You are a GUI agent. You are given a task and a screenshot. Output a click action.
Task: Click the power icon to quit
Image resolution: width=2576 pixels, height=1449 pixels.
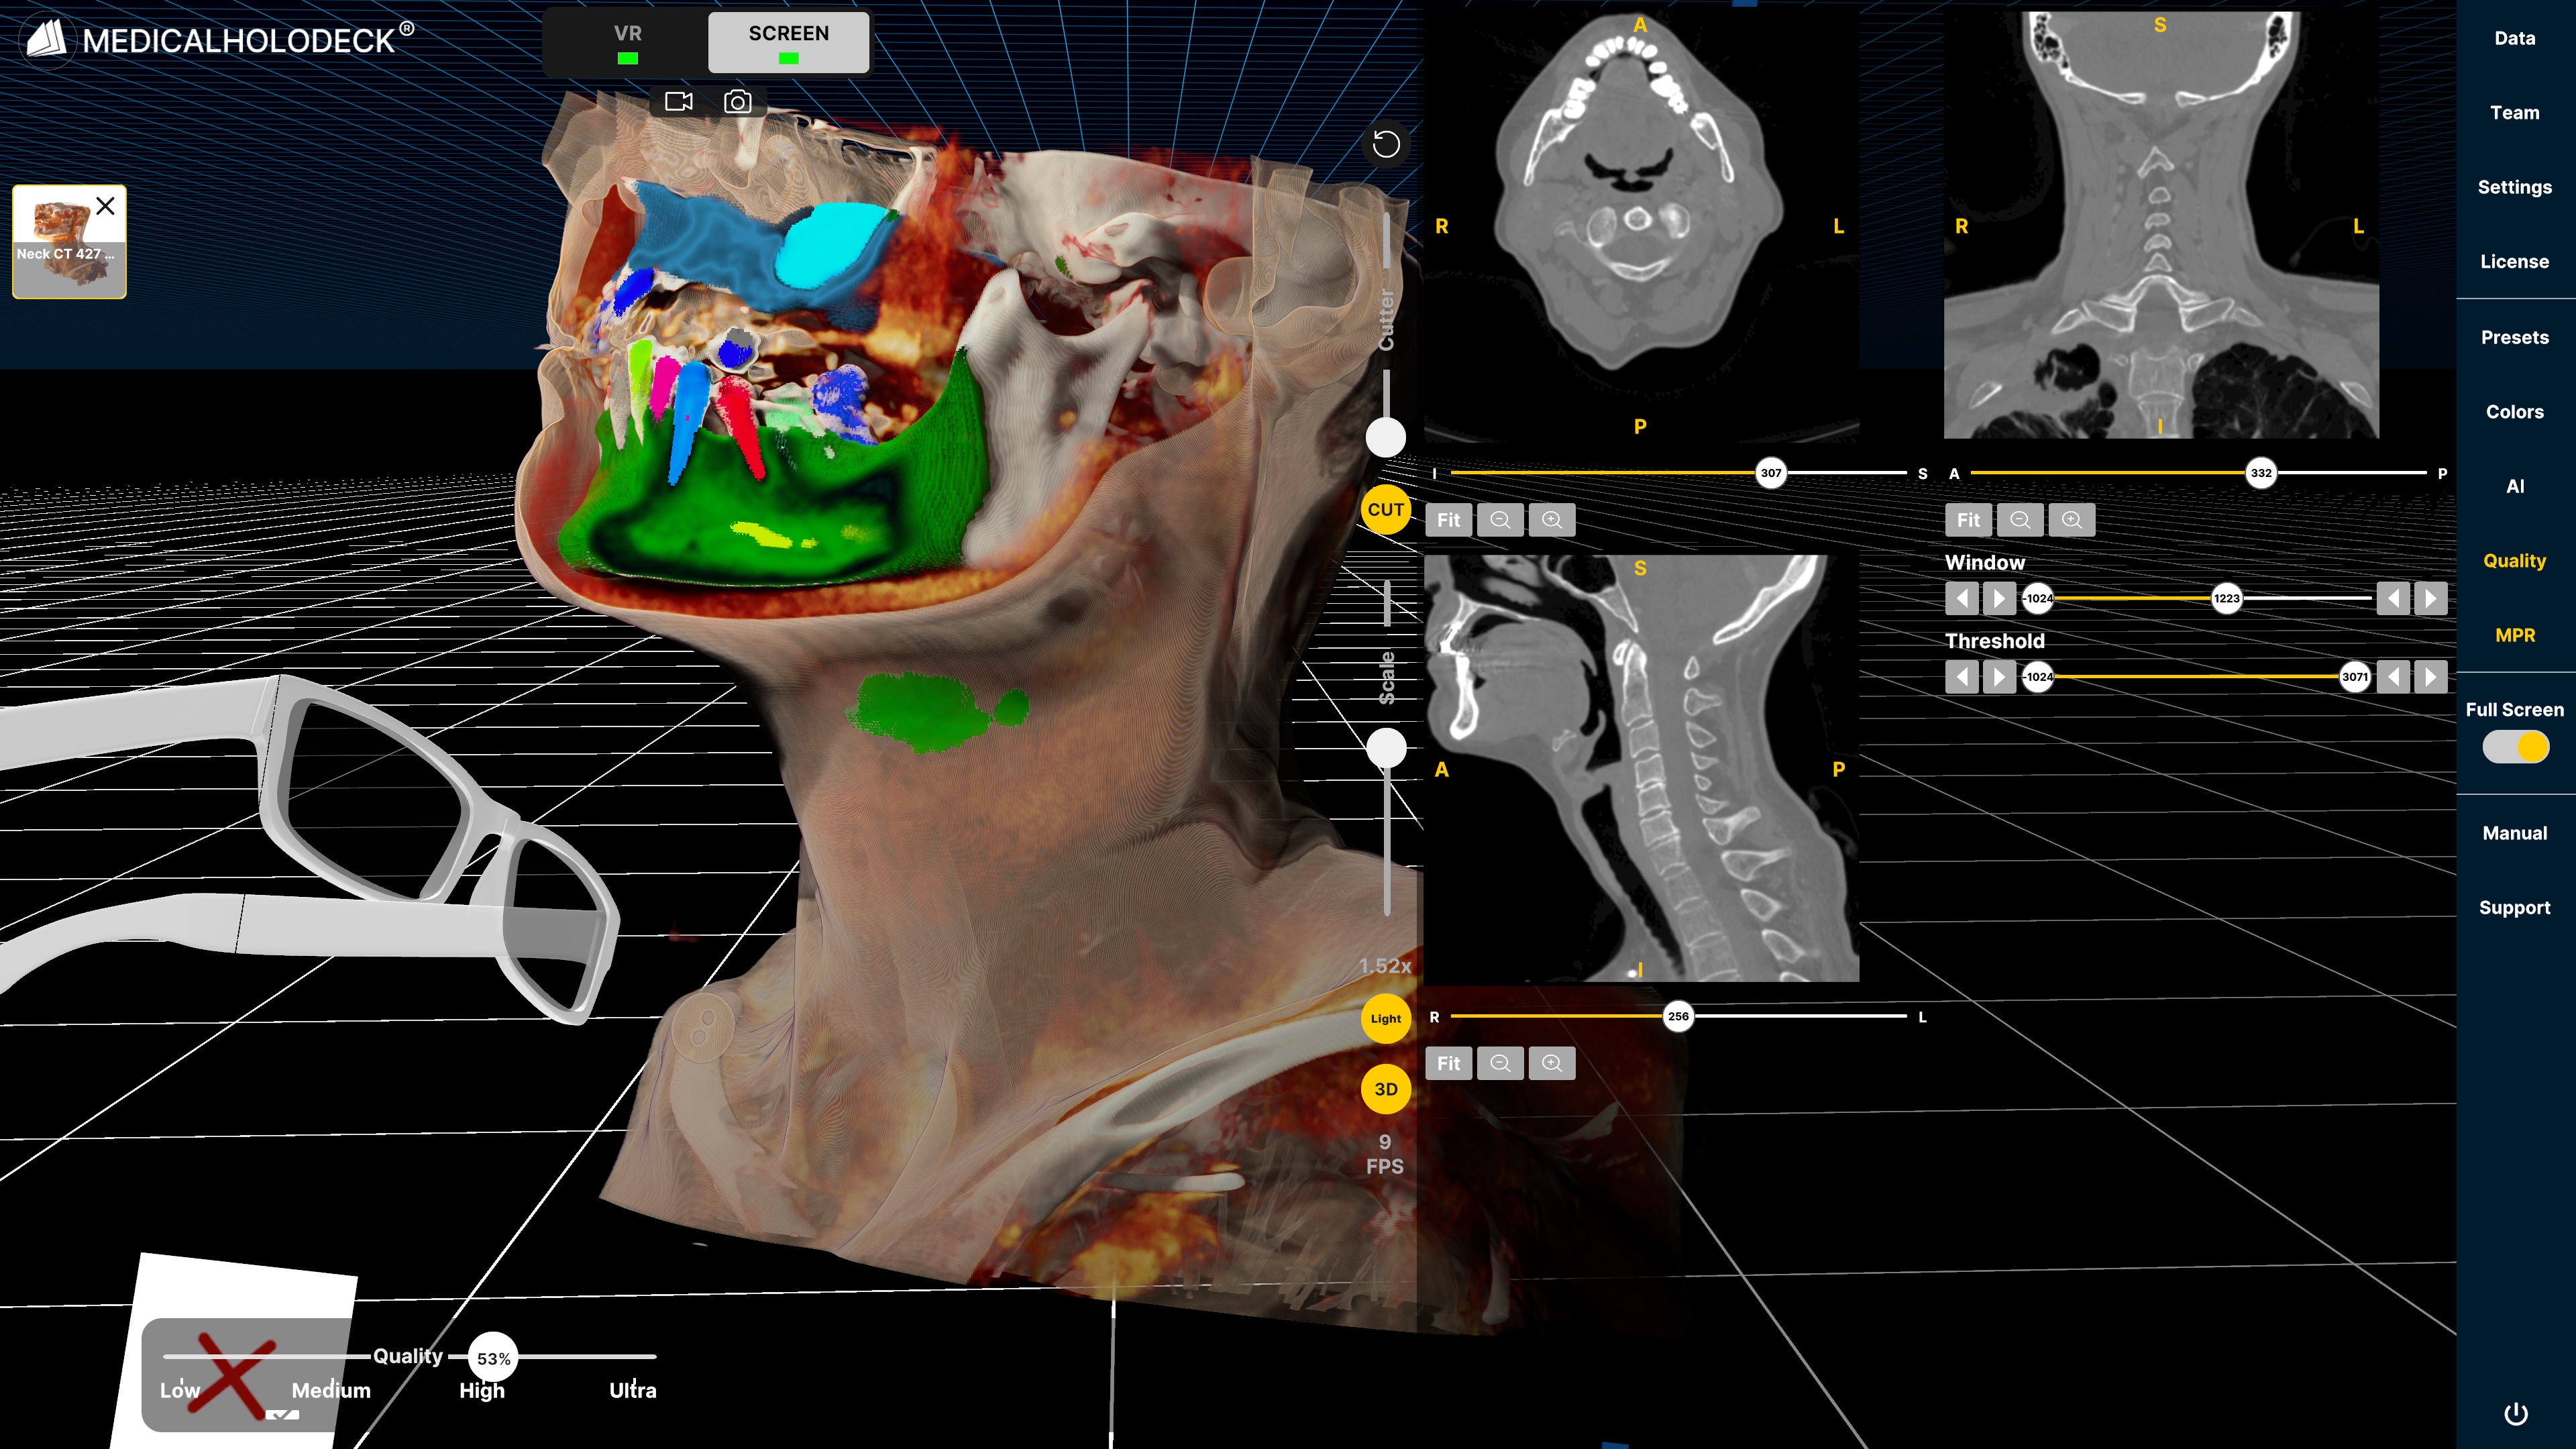pyautogui.click(x=2515, y=1414)
